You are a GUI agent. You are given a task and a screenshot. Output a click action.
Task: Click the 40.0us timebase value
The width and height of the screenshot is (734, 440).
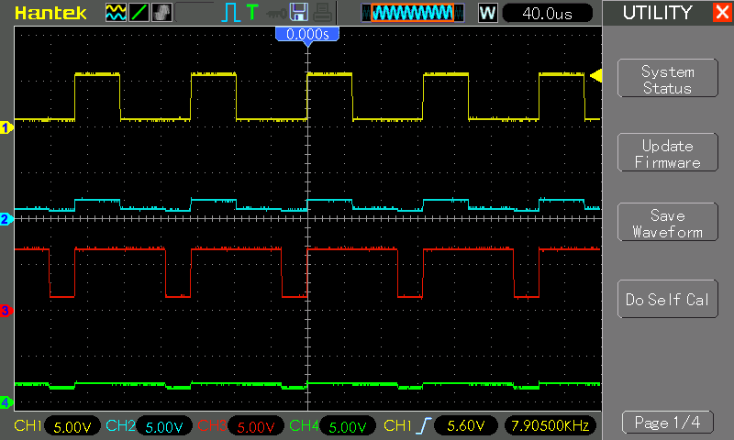pos(547,13)
